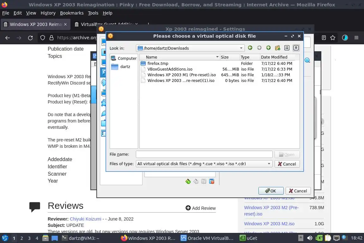Click the half-moon extension icon in Firefox
Image resolution: width=364 pixels, height=243 pixels.
(x=345, y=38)
